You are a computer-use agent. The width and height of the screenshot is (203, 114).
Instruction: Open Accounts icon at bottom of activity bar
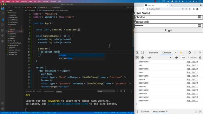pyautogui.click(x=3, y=103)
